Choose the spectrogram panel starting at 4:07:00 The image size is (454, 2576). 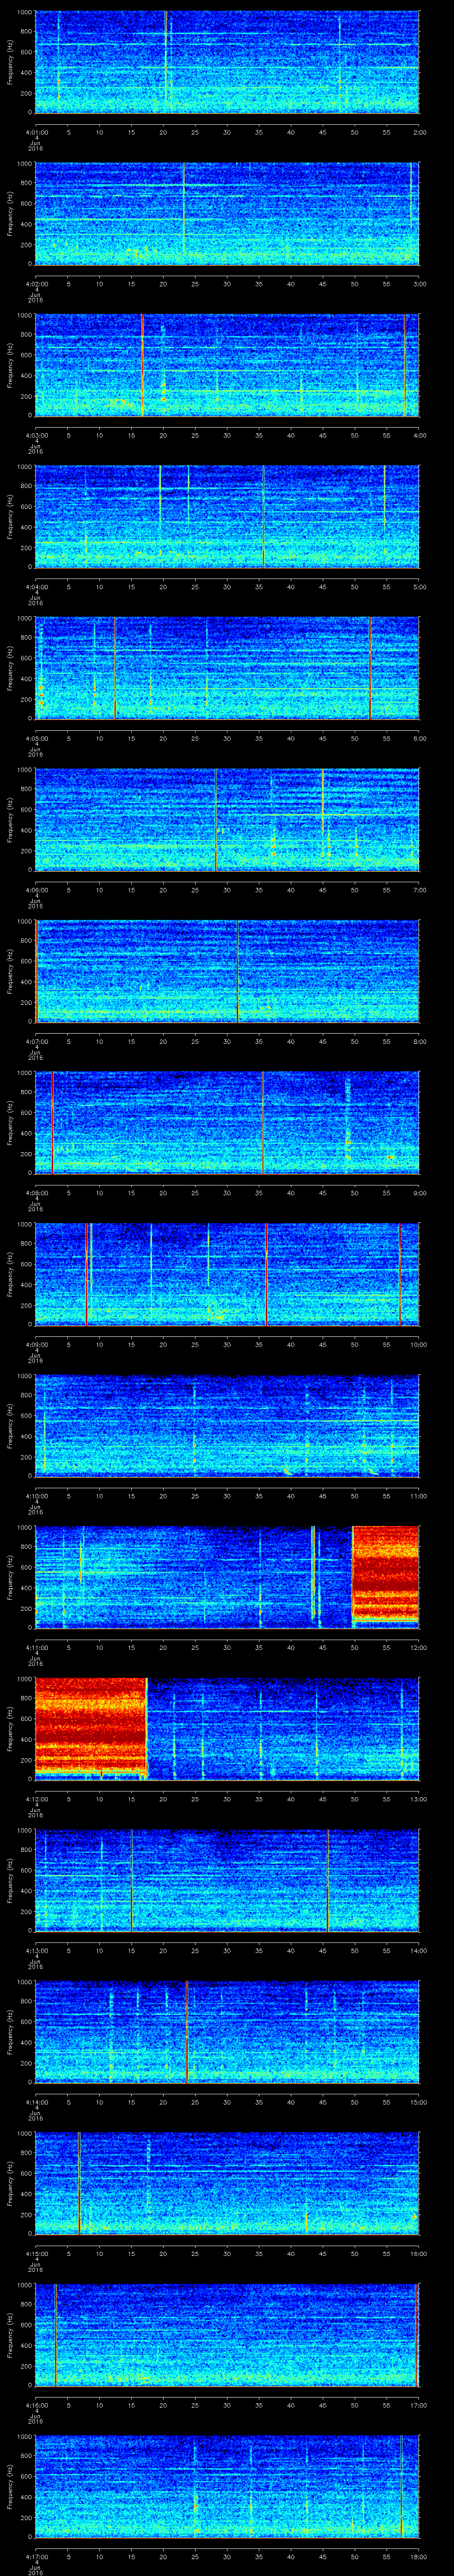[227, 971]
